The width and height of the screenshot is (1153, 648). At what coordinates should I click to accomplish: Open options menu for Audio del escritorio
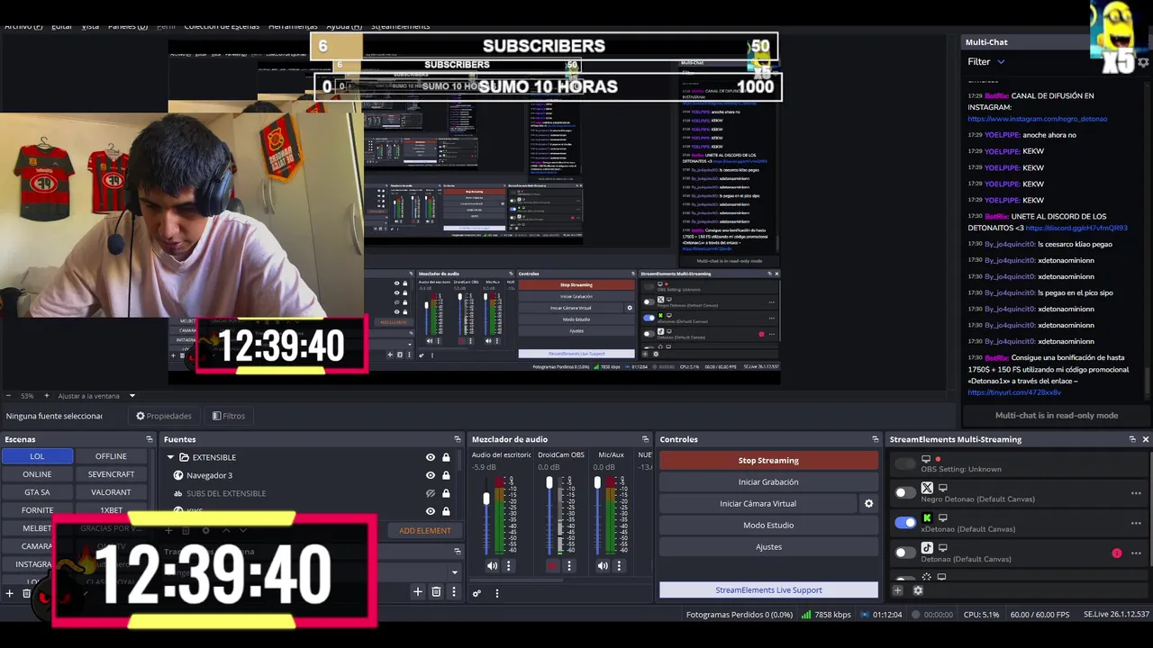coord(508,566)
